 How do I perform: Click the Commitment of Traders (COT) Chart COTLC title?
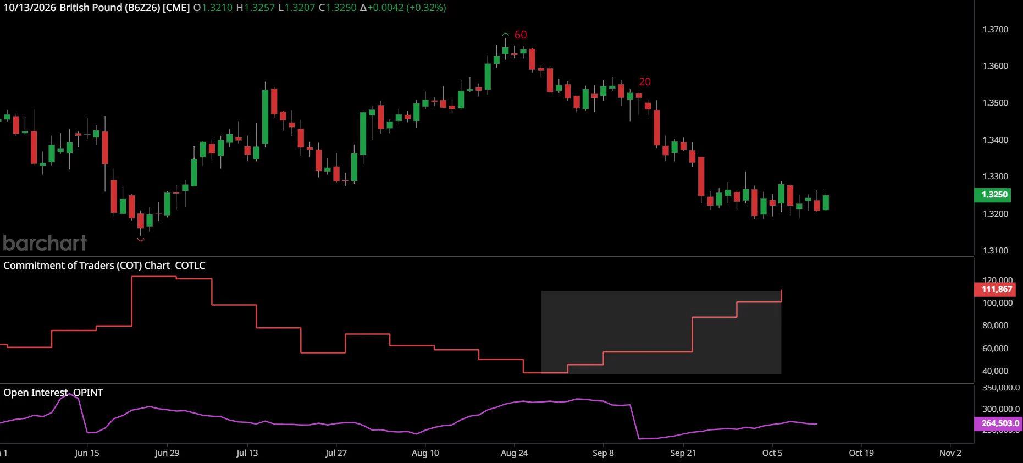[x=104, y=266]
